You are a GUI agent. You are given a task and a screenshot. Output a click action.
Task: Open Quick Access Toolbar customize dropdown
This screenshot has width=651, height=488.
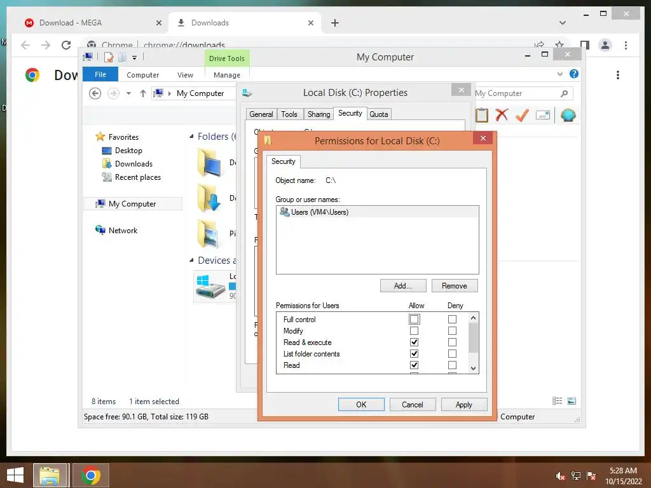[135, 58]
